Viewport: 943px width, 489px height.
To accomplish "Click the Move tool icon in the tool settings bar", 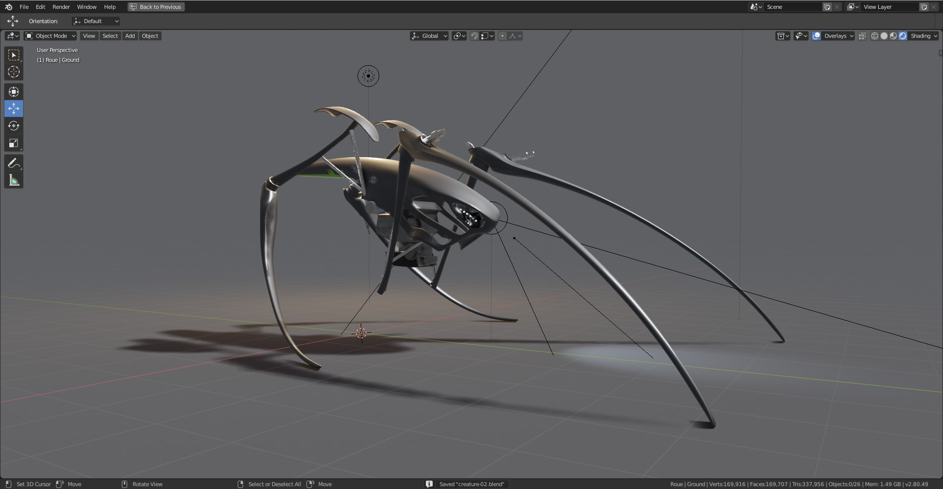I will click(13, 21).
